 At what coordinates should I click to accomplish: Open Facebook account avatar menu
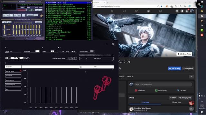click(192, 11)
